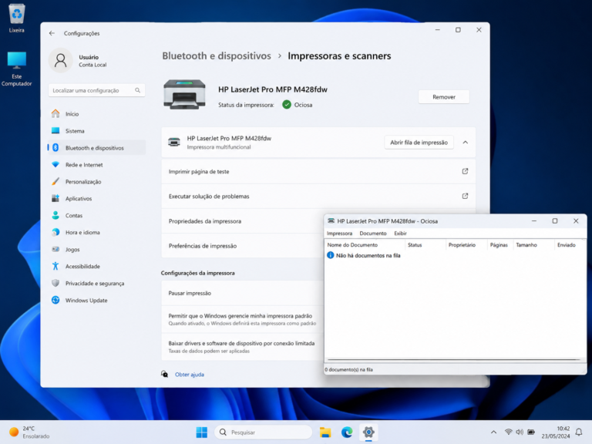Screen dimensions: 592x444
Task: Click the print queue horizontal scrollbar
Action: 454,360
